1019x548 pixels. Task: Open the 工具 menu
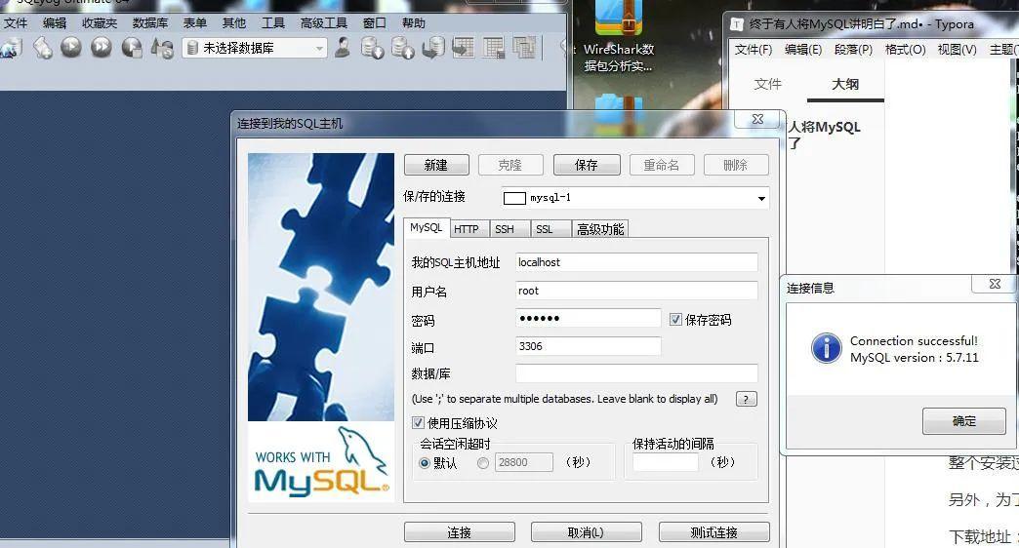click(x=273, y=22)
